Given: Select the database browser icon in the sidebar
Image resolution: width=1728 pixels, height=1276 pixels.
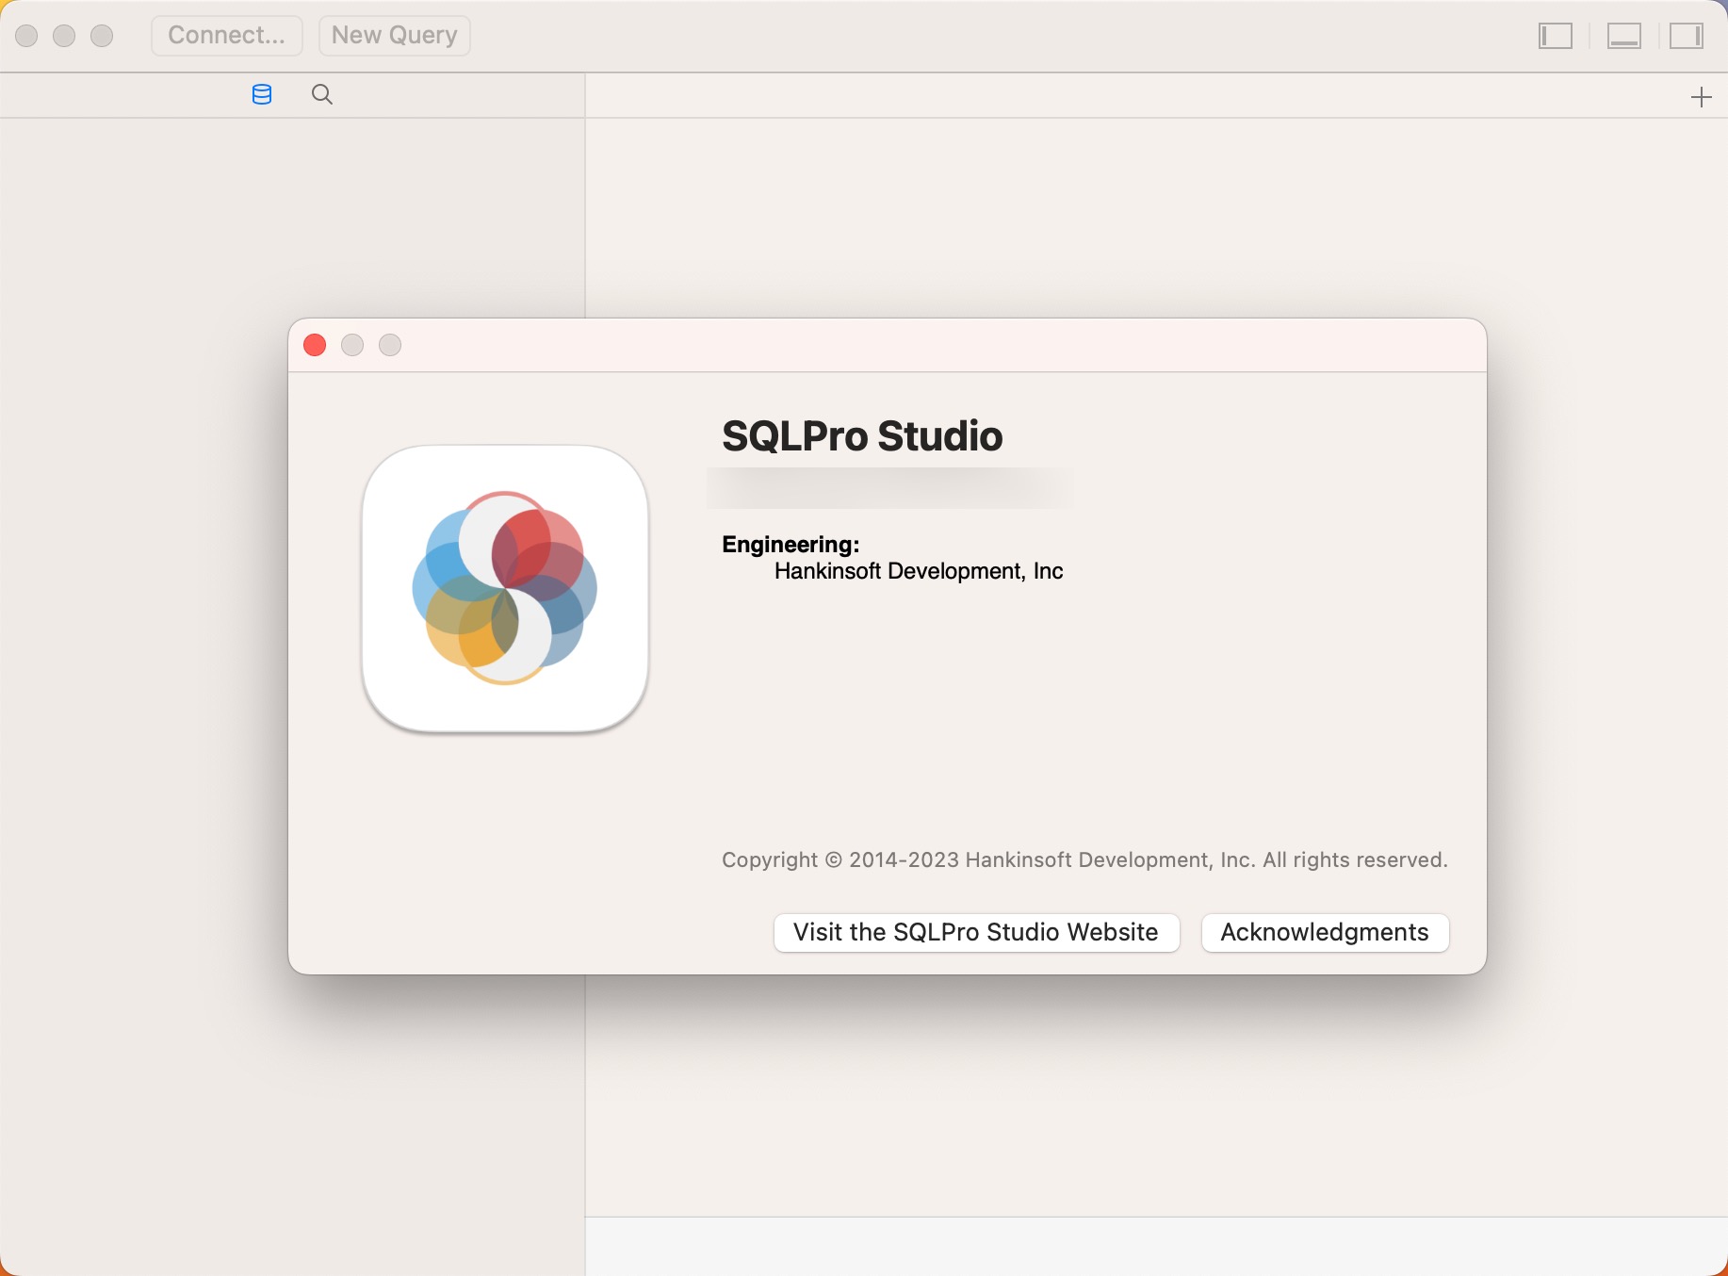Looking at the screenshot, I should click(x=261, y=94).
